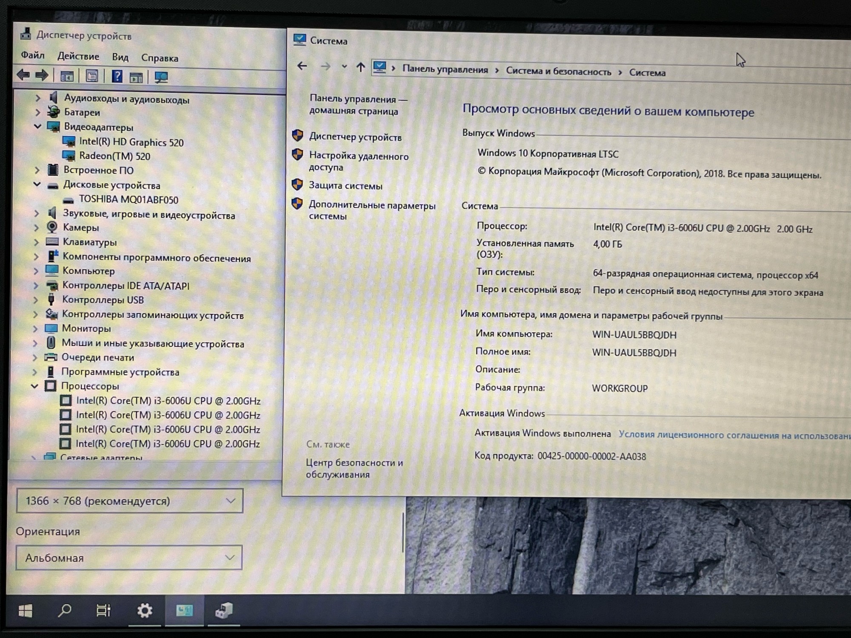Open Task View on the taskbar

(103, 611)
